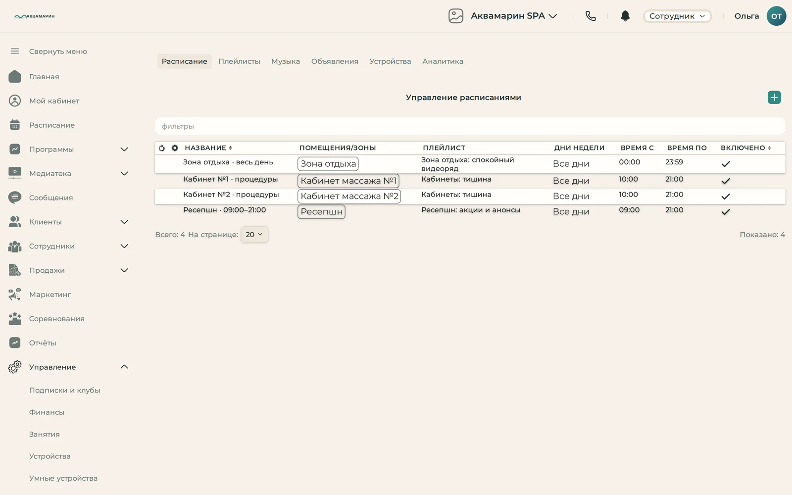Open the Аквамарин SPA location dropdown

[x=514, y=16]
